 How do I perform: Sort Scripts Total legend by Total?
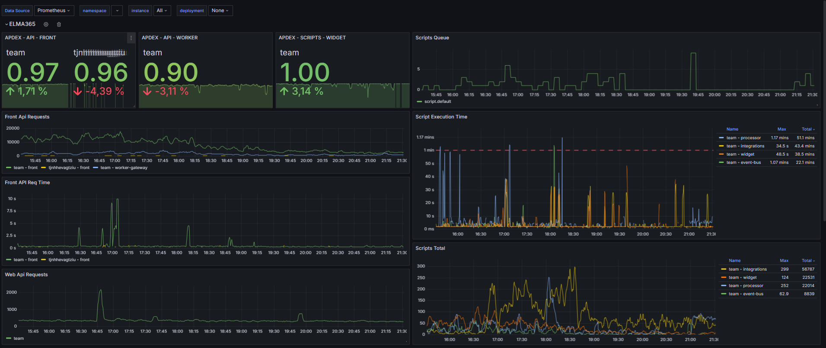[808, 261]
